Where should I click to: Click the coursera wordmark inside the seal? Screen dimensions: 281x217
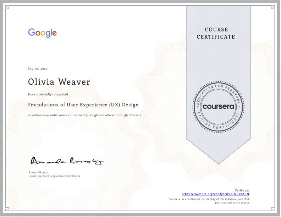pyautogui.click(x=219, y=106)
